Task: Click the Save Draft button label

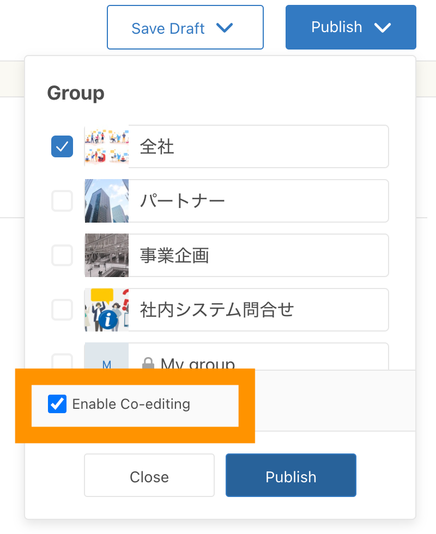Action: (x=168, y=28)
